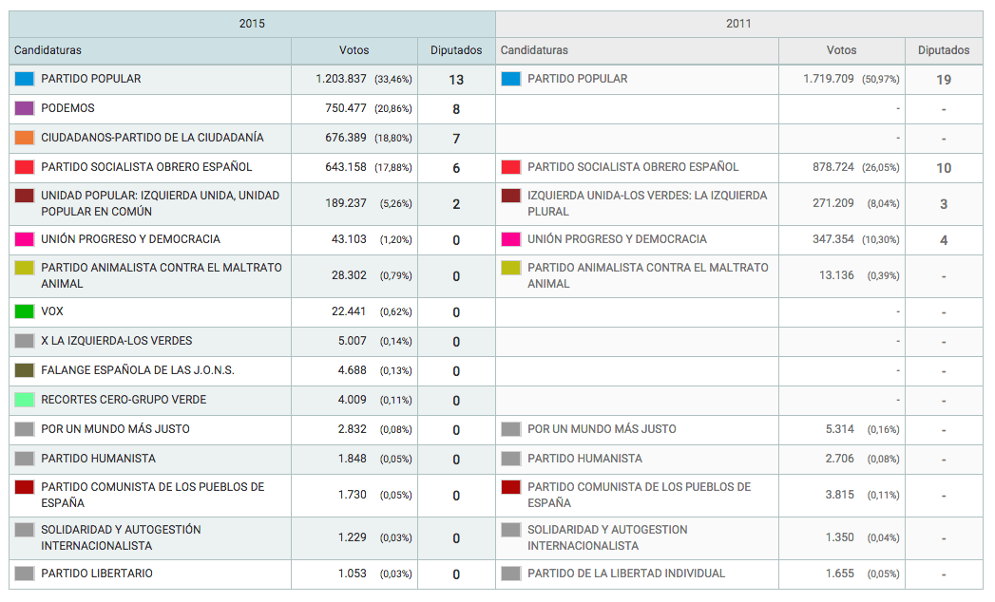Click the 7 deputies figure for Ciudadanos
Viewport: 995px width, 602px height.
(456, 139)
